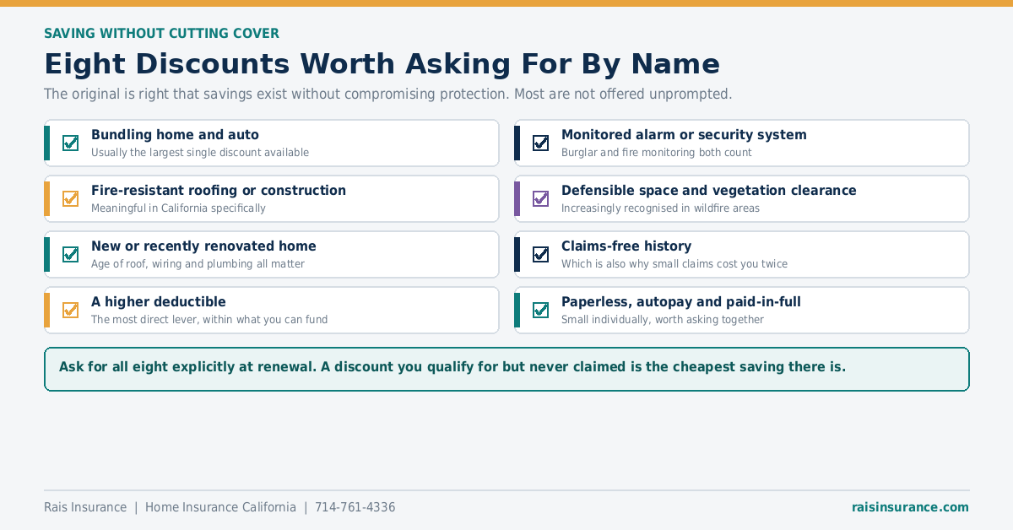Select the Home Insurance California footer text
The image size is (1013, 530).
pos(220,507)
